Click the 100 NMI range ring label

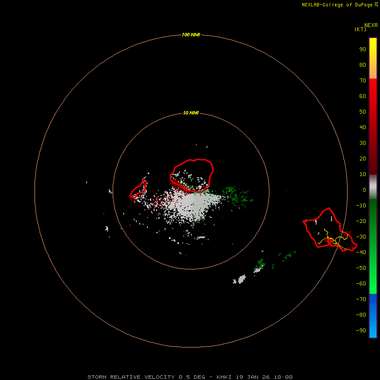pos(191,35)
